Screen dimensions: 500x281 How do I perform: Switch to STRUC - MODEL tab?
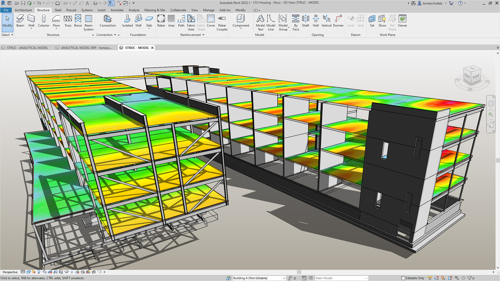point(137,48)
